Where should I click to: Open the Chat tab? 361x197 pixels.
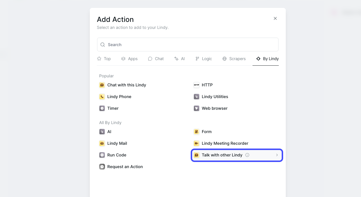click(156, 59)
